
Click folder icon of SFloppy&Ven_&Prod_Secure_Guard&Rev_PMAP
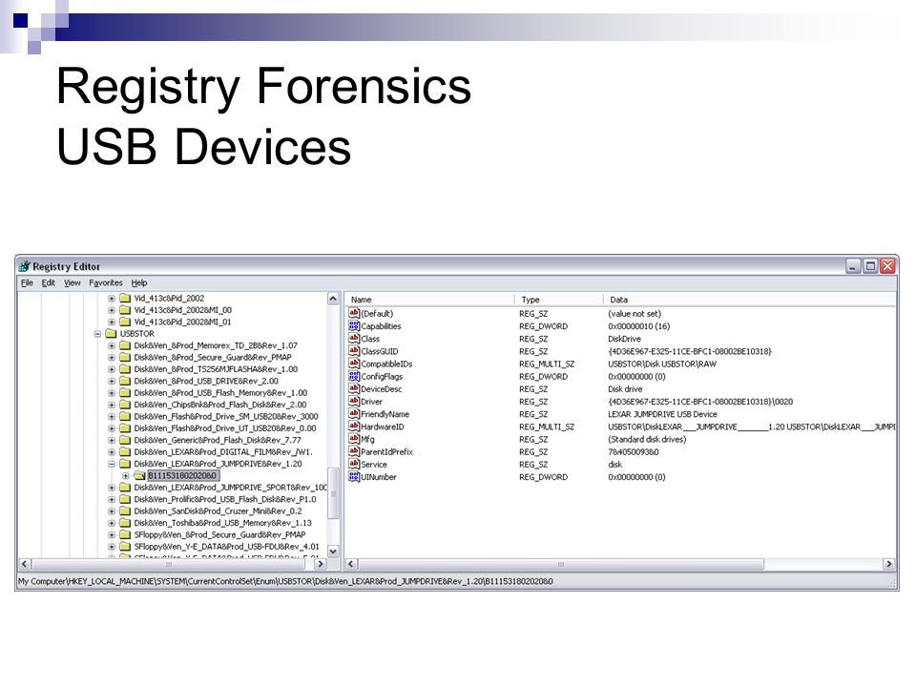tap(125, 534)
